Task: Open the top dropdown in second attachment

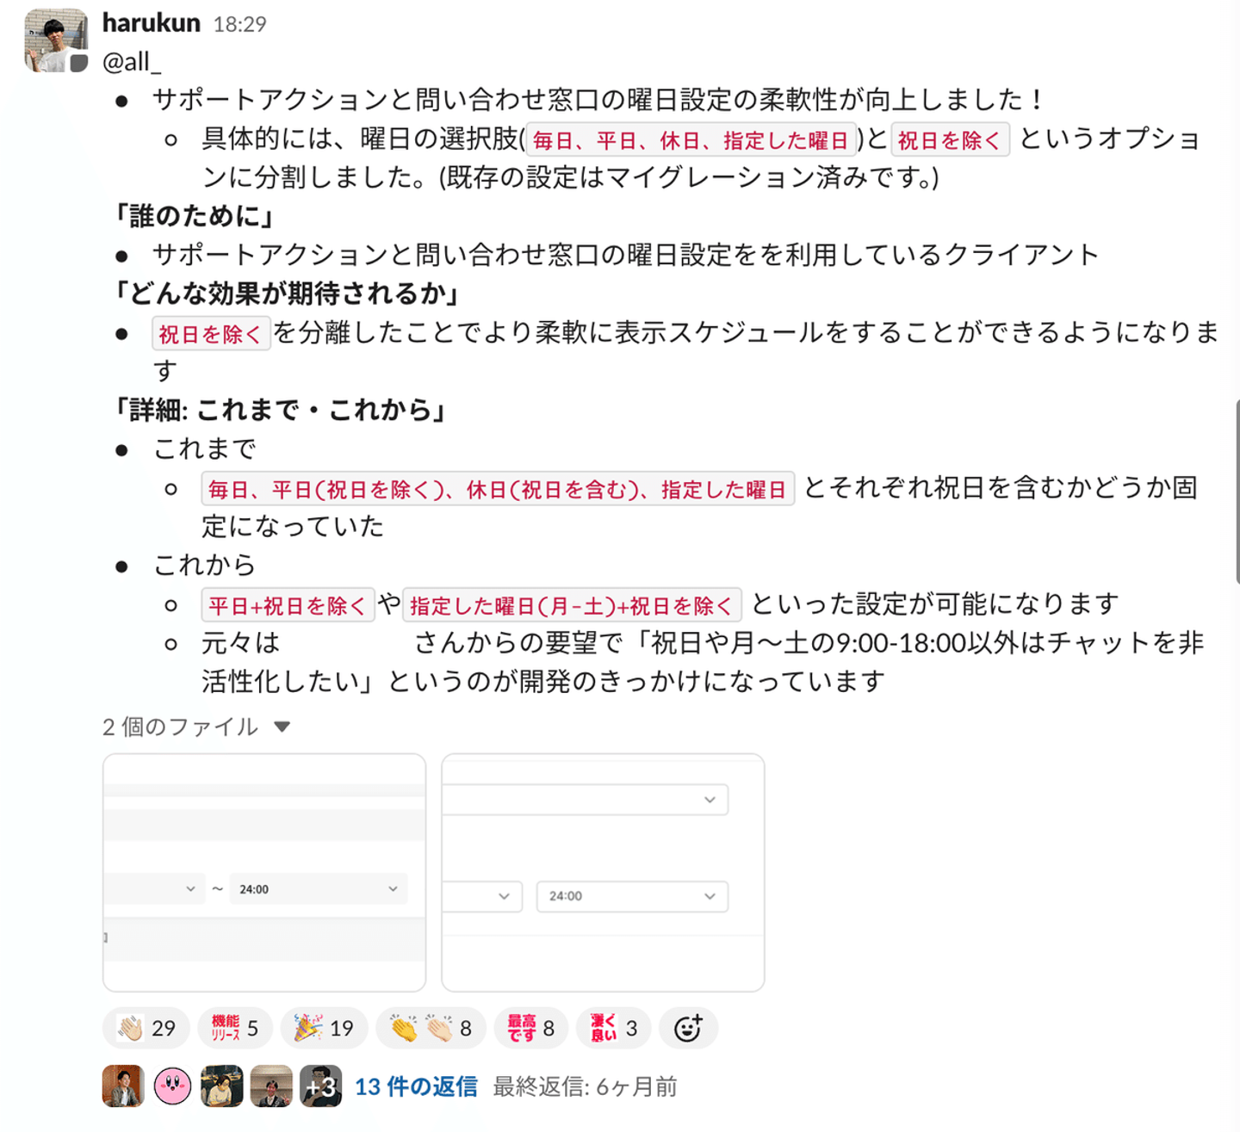Action: [x=586, y=800]
